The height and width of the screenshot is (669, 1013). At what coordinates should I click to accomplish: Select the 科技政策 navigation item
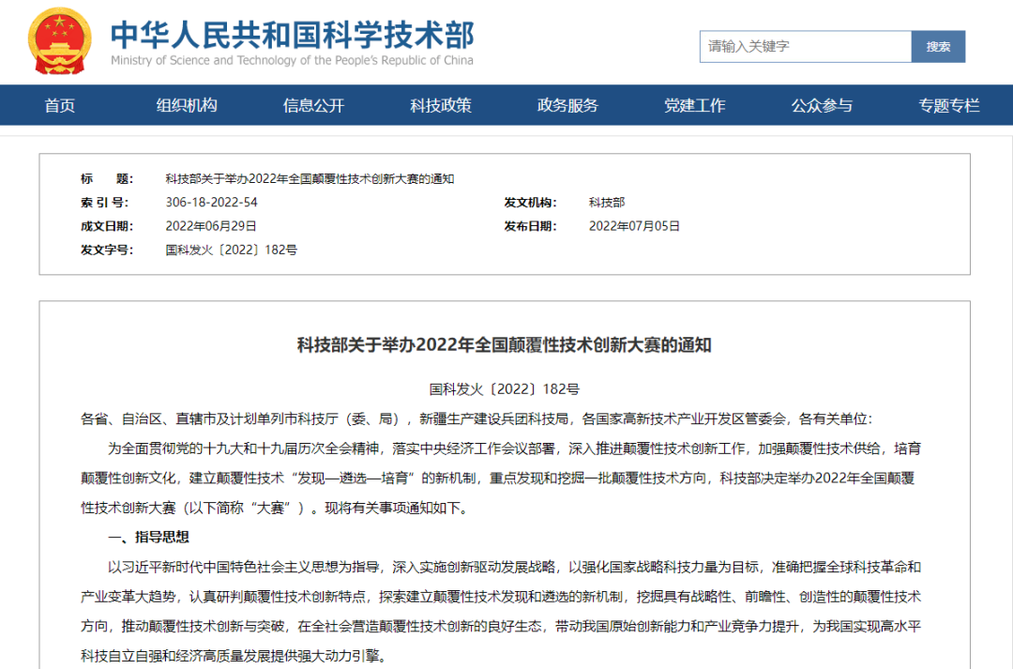tap(440, 105)
